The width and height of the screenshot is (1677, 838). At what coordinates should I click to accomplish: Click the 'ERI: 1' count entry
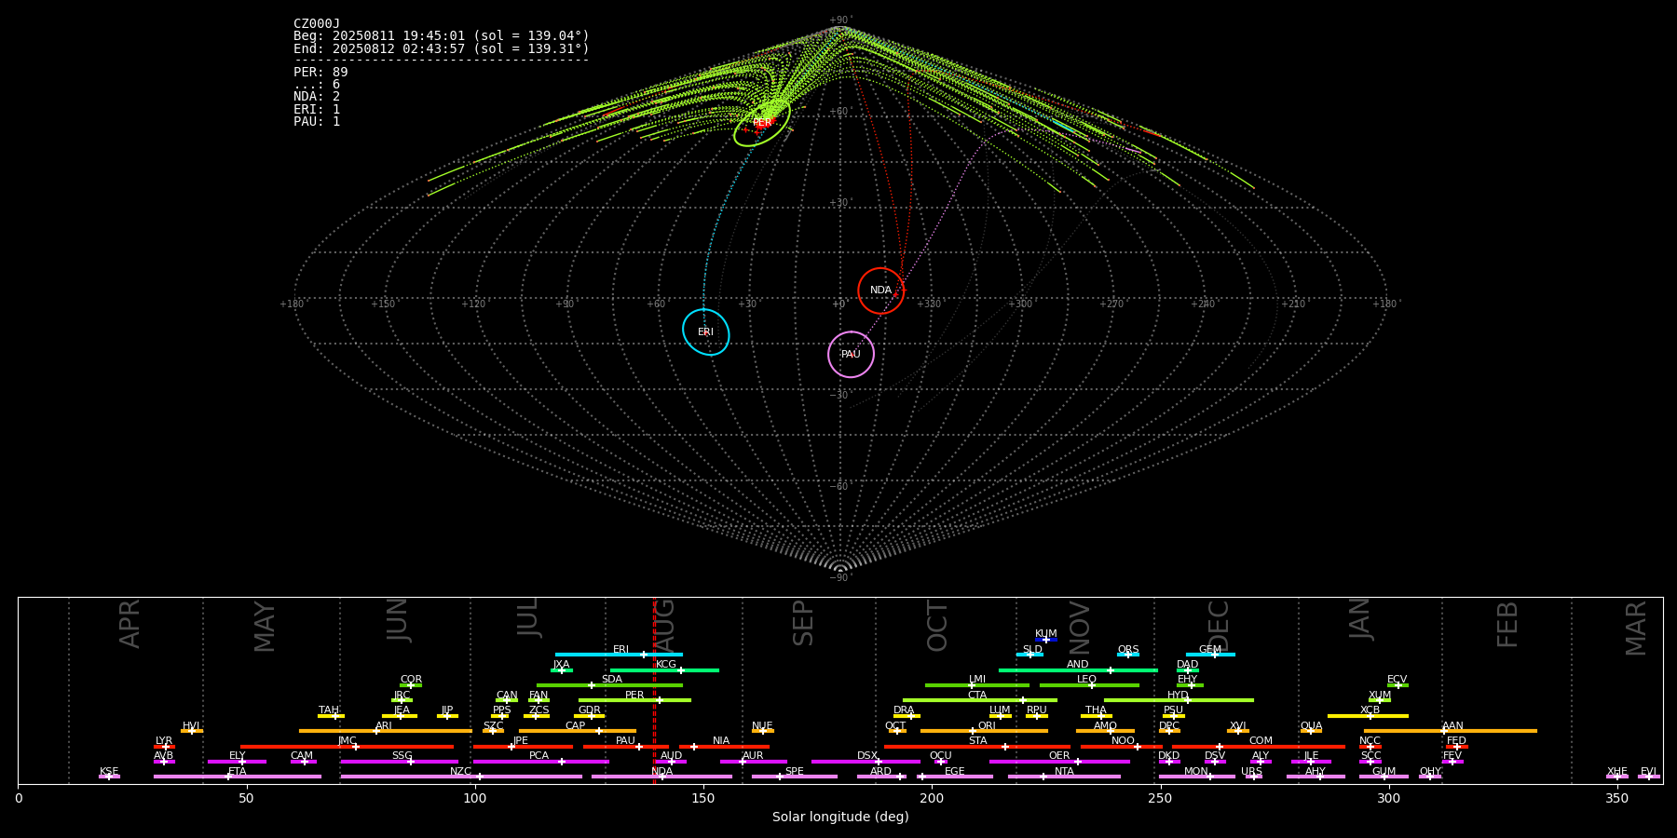pyautogui.click(x=317, y=109)
